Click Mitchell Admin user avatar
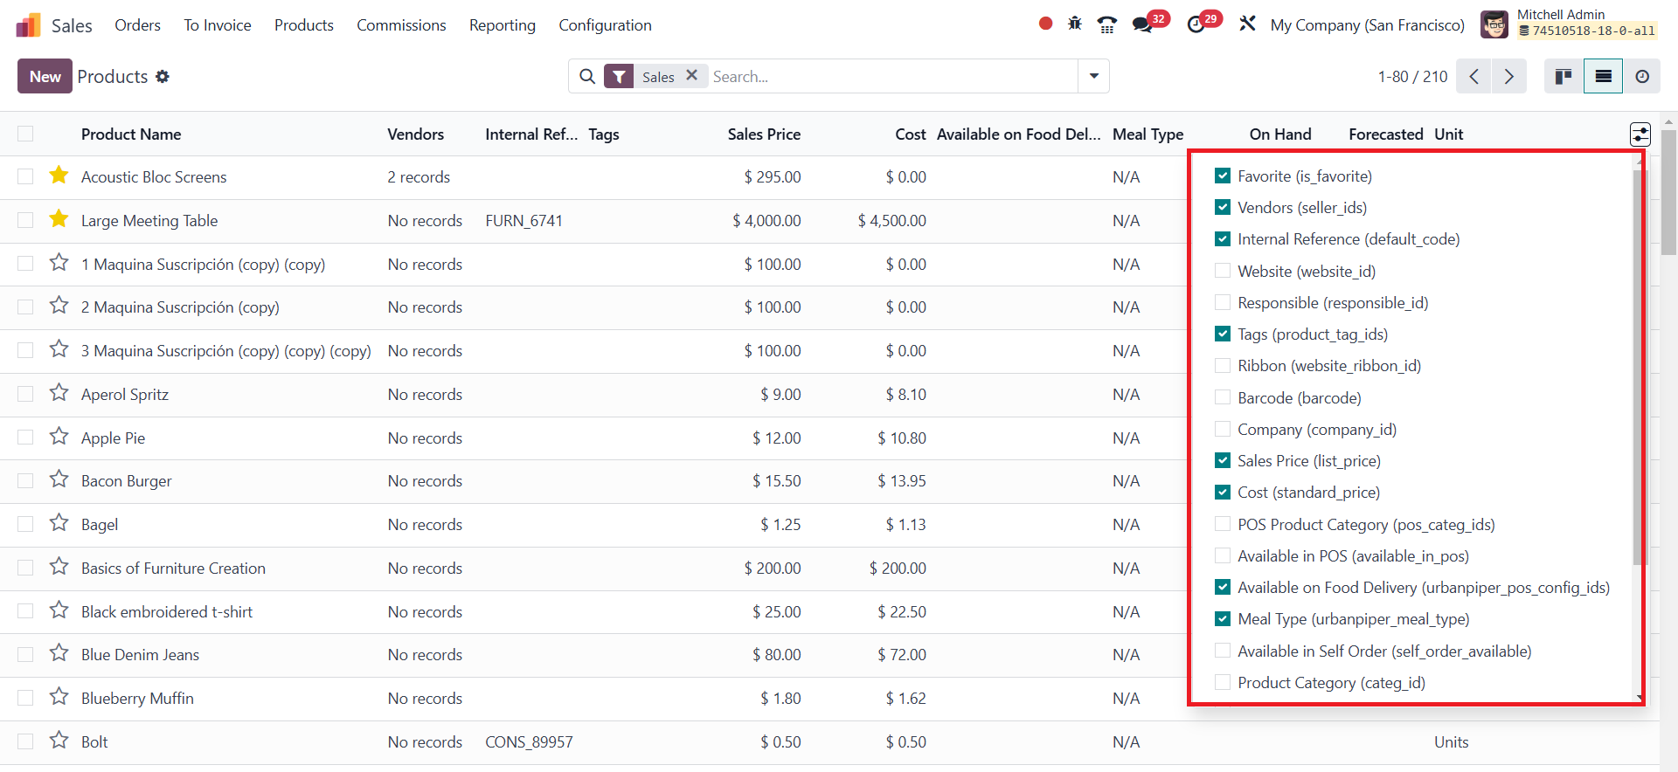 click(x=1494, y=24)
